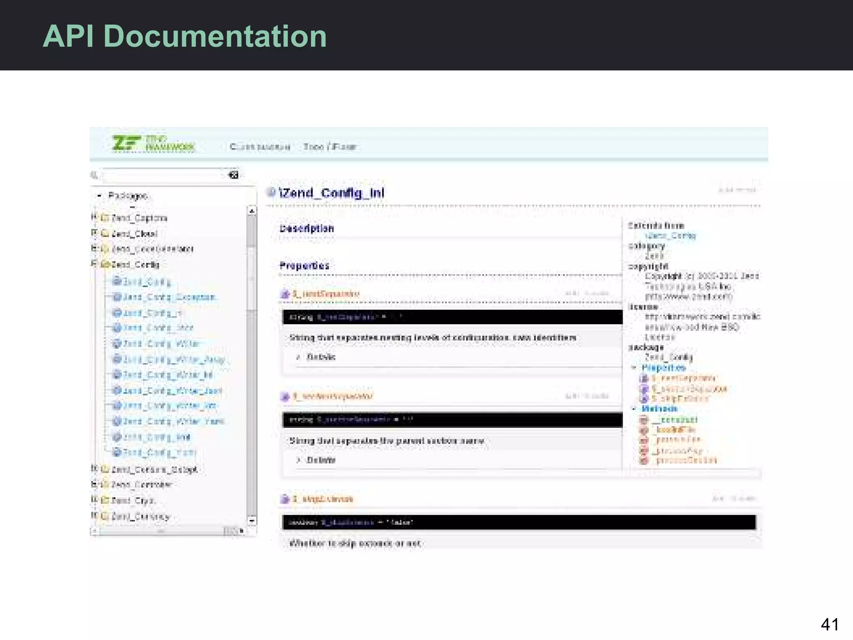The width and height of the screenshot is (853, 640).
Task: Click the class icon beside Zend_Config_Xml
Action: [117, 437]
